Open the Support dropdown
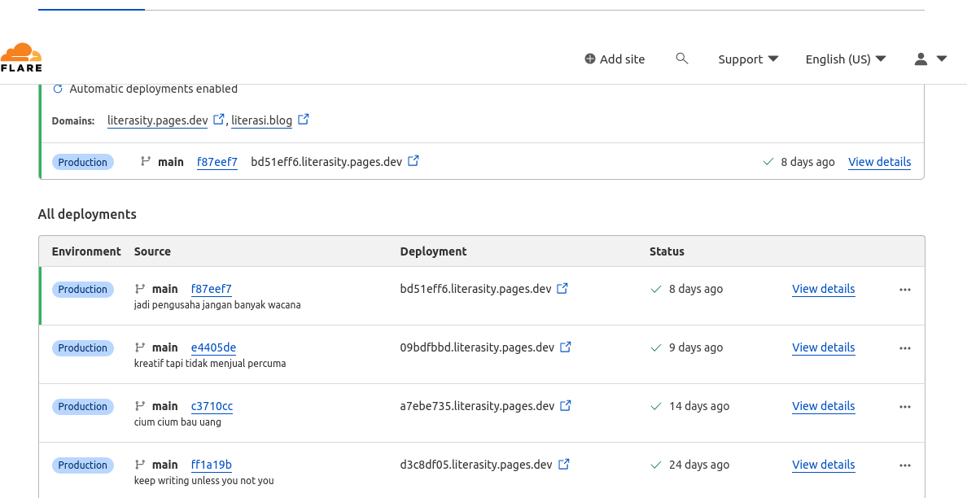The height and width of the screenshot is (498, 967). [747, 59]
